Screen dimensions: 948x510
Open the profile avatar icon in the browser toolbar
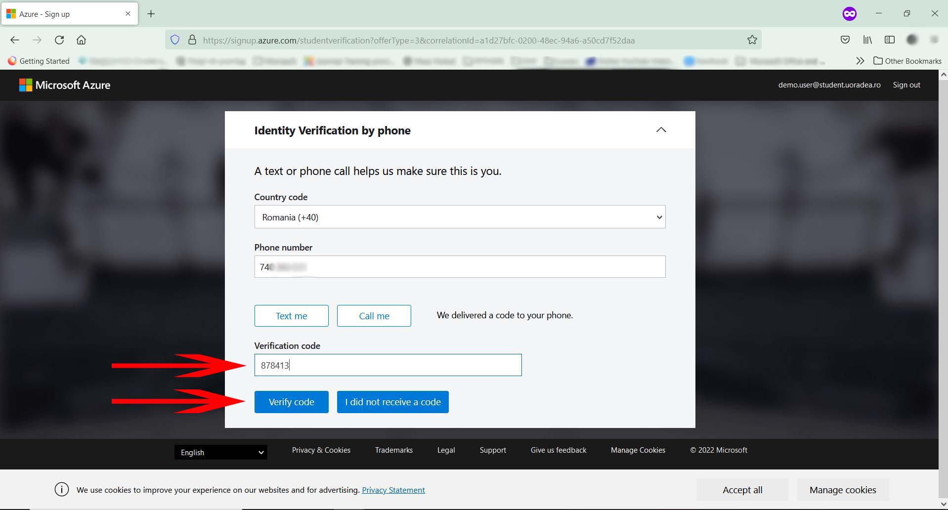tap(912, 40)
